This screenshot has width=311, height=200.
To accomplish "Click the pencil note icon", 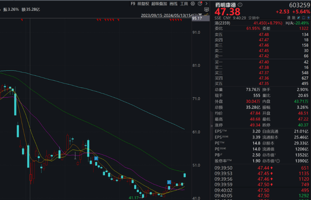I will (x=299, y=18).
